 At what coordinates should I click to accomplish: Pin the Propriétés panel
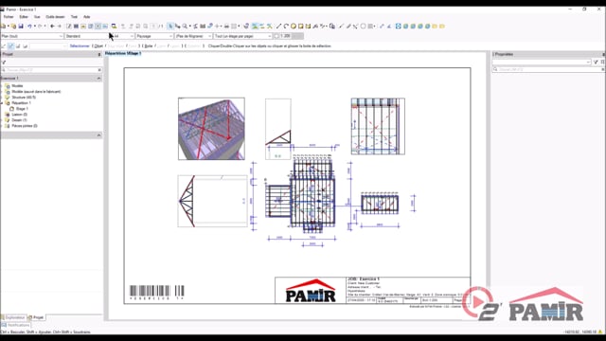coord(603,55)
